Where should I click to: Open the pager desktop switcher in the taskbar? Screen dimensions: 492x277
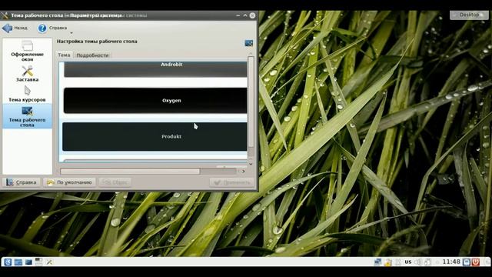point(39,262)
